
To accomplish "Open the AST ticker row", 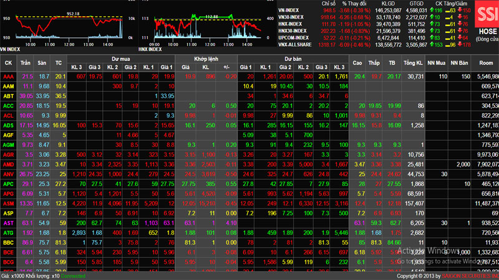I will (8, 222).
